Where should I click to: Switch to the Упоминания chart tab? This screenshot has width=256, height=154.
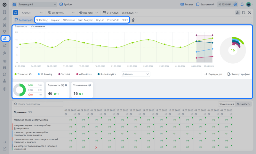(x=38, y=26)
